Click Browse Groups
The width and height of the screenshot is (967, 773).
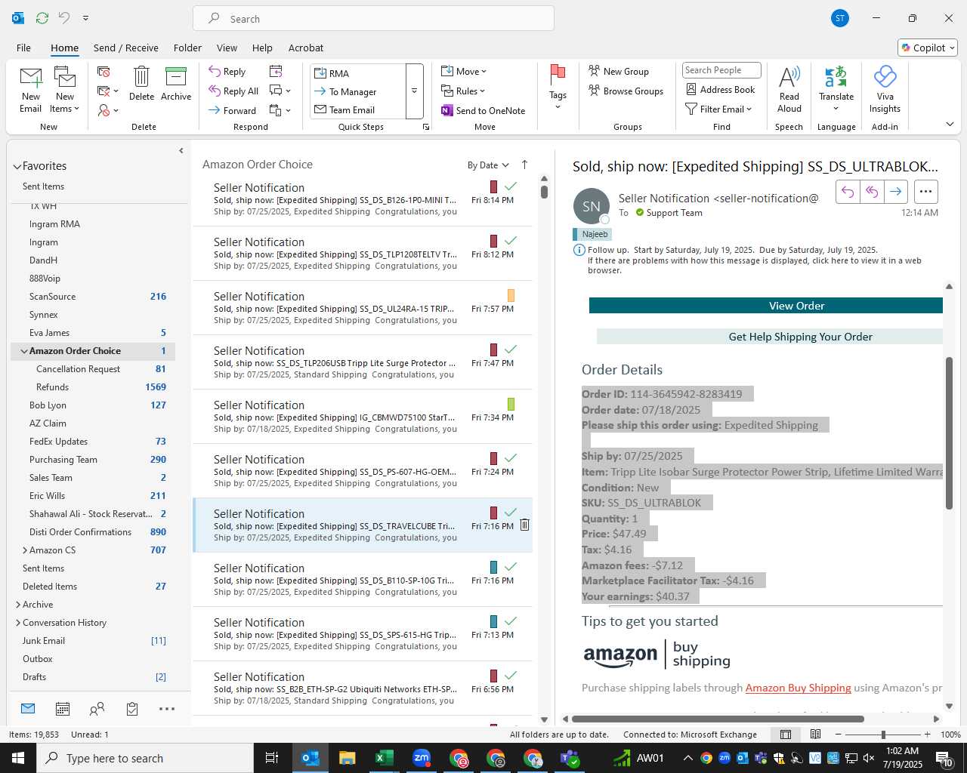click(626, 91)
